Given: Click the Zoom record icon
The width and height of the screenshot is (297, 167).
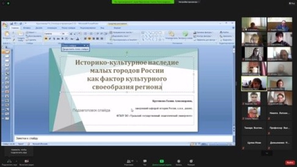Looking at the screenshot, I should click(x=179, y=161).
